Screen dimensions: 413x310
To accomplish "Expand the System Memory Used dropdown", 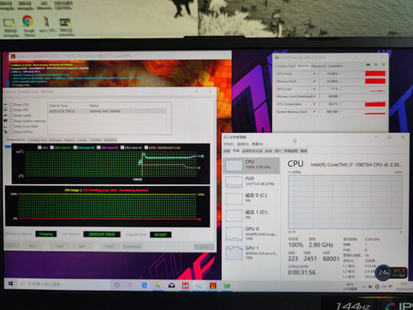I will (314, 112).
